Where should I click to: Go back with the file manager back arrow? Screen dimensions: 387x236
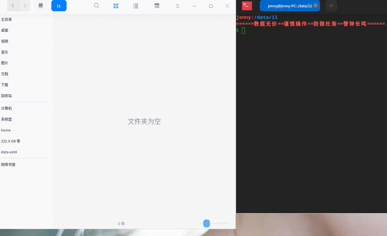tap(13, 6)
